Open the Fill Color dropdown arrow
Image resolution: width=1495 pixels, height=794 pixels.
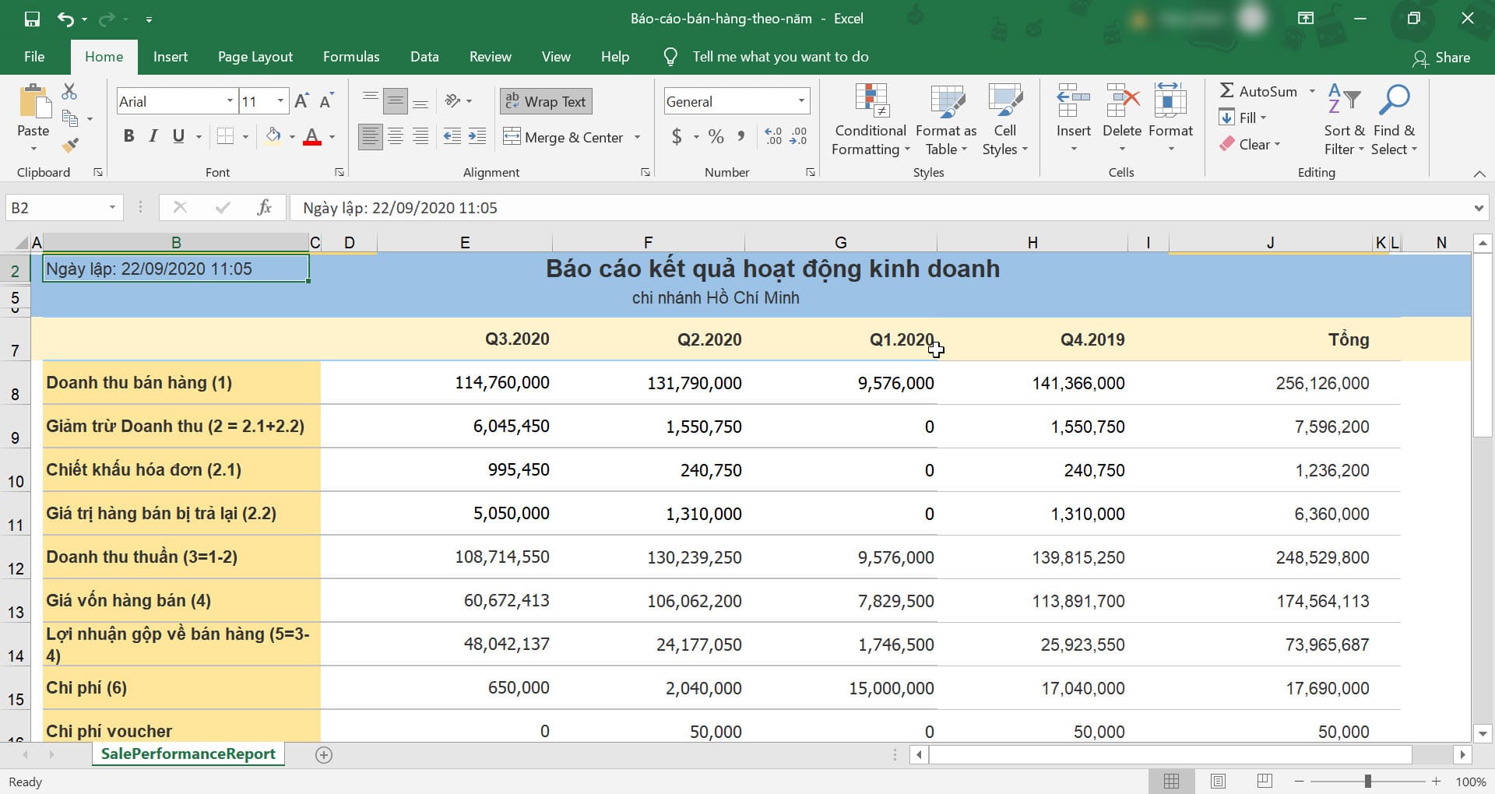[292, 136]
